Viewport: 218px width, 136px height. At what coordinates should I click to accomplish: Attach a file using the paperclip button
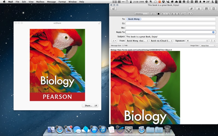pyautogui.click(x=191, y=9)
